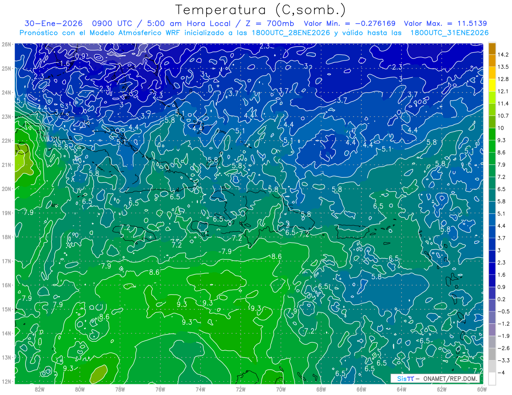Click the '-4' color bar label
Image resolution: width=512 pixels, height=395 pixels.
point(501,372)
